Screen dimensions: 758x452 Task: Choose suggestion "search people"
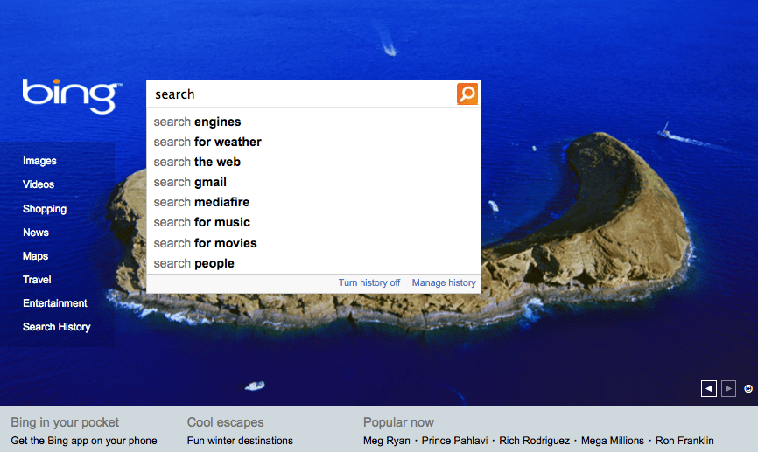tap(313, 263)
